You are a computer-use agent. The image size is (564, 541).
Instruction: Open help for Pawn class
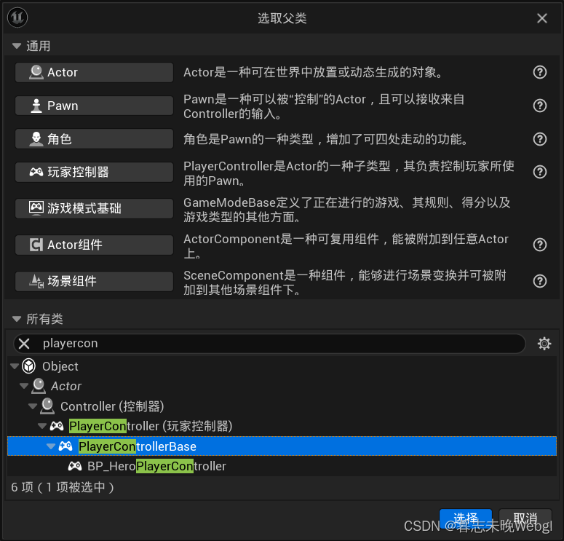click(x=540, y=106)
